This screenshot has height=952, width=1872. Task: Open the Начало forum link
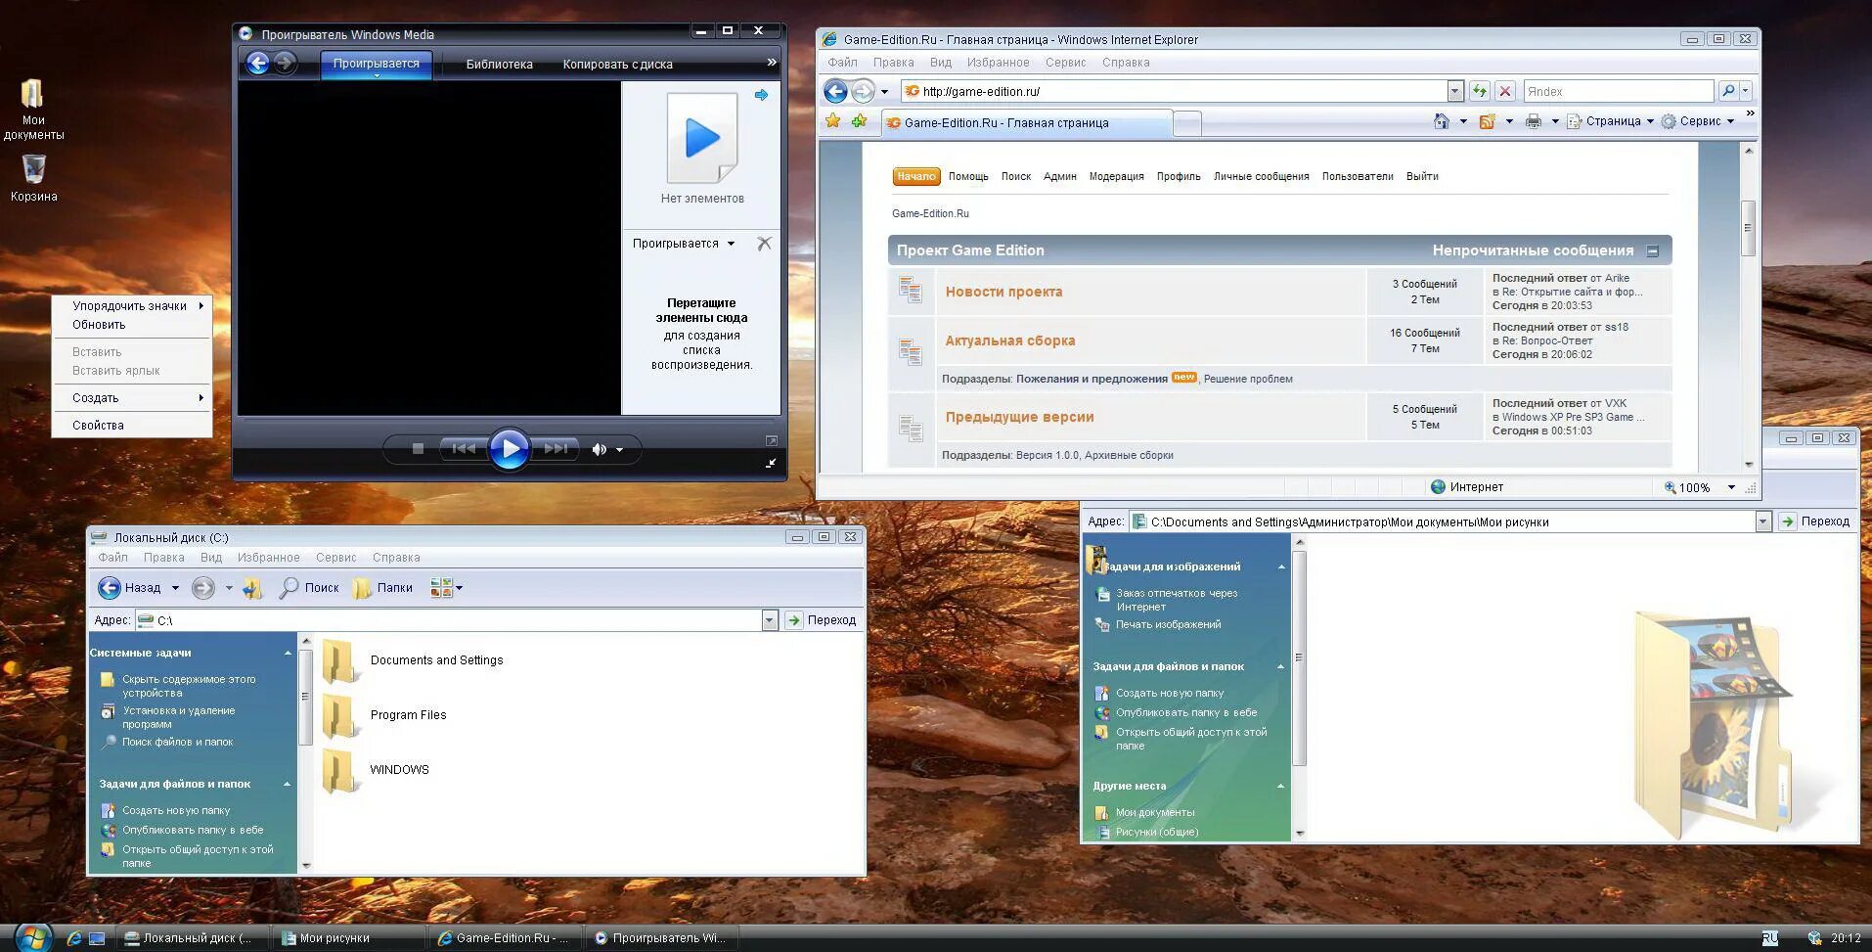pos(916,176)
